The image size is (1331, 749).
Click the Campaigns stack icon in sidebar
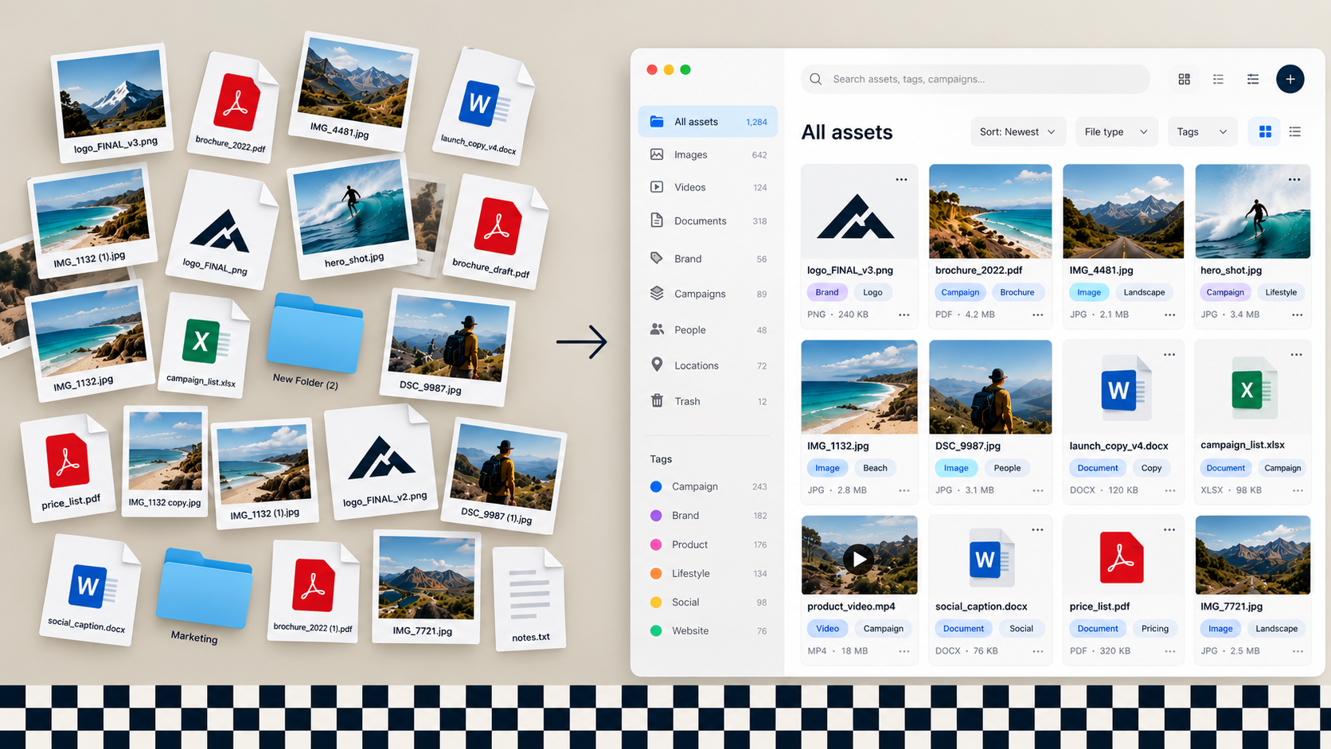(657, 293)
